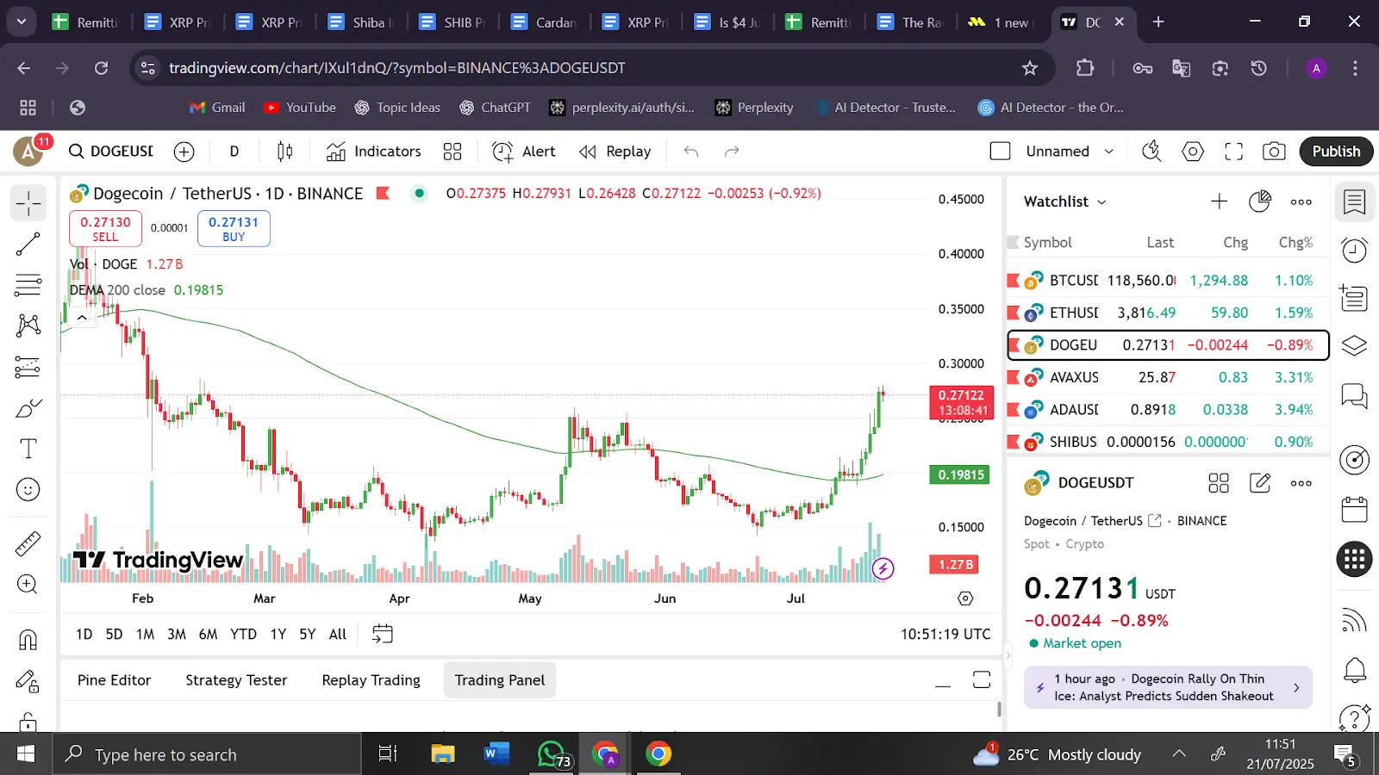Edit DOGEUSDT symbol note
This screenshot has height=775, width=1379.
(1260, 483)
